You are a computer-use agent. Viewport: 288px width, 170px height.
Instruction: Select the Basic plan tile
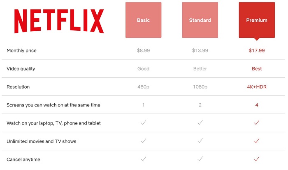pos(143,20)
